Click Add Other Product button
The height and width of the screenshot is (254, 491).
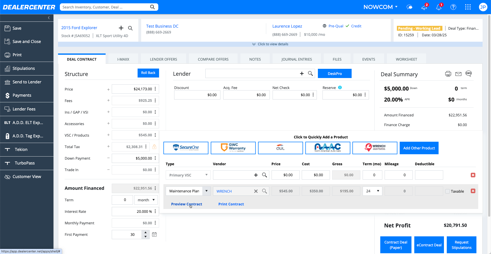coord(419,148)
